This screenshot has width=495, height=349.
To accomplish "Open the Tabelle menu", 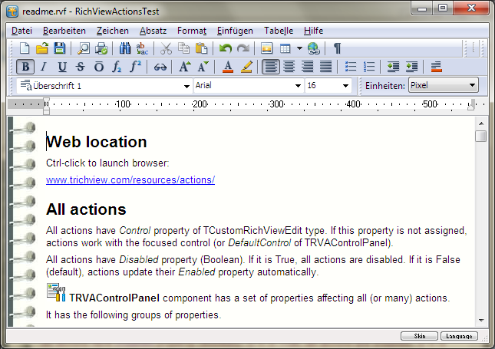I will pos(279,31).
